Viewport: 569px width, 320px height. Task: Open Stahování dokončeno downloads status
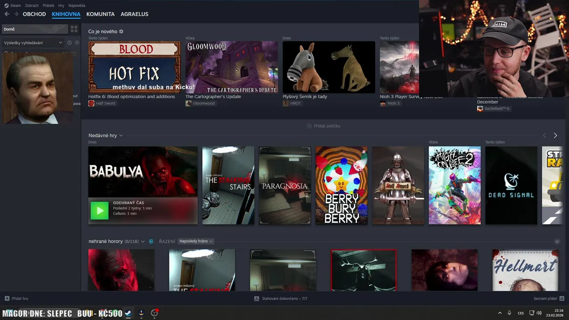(x=280, y=298)
